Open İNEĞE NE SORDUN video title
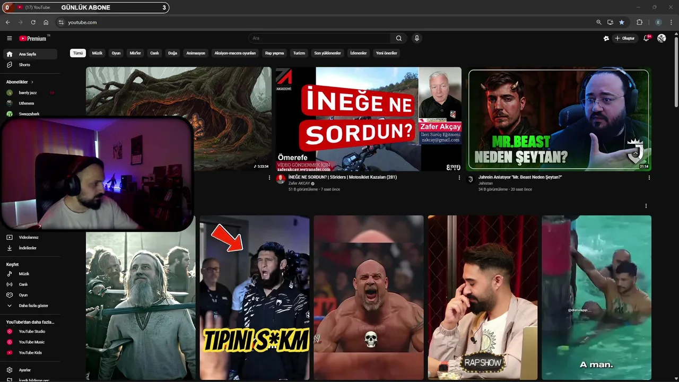The width and height of the screenshot is (679, 382). tap(343, 177)
